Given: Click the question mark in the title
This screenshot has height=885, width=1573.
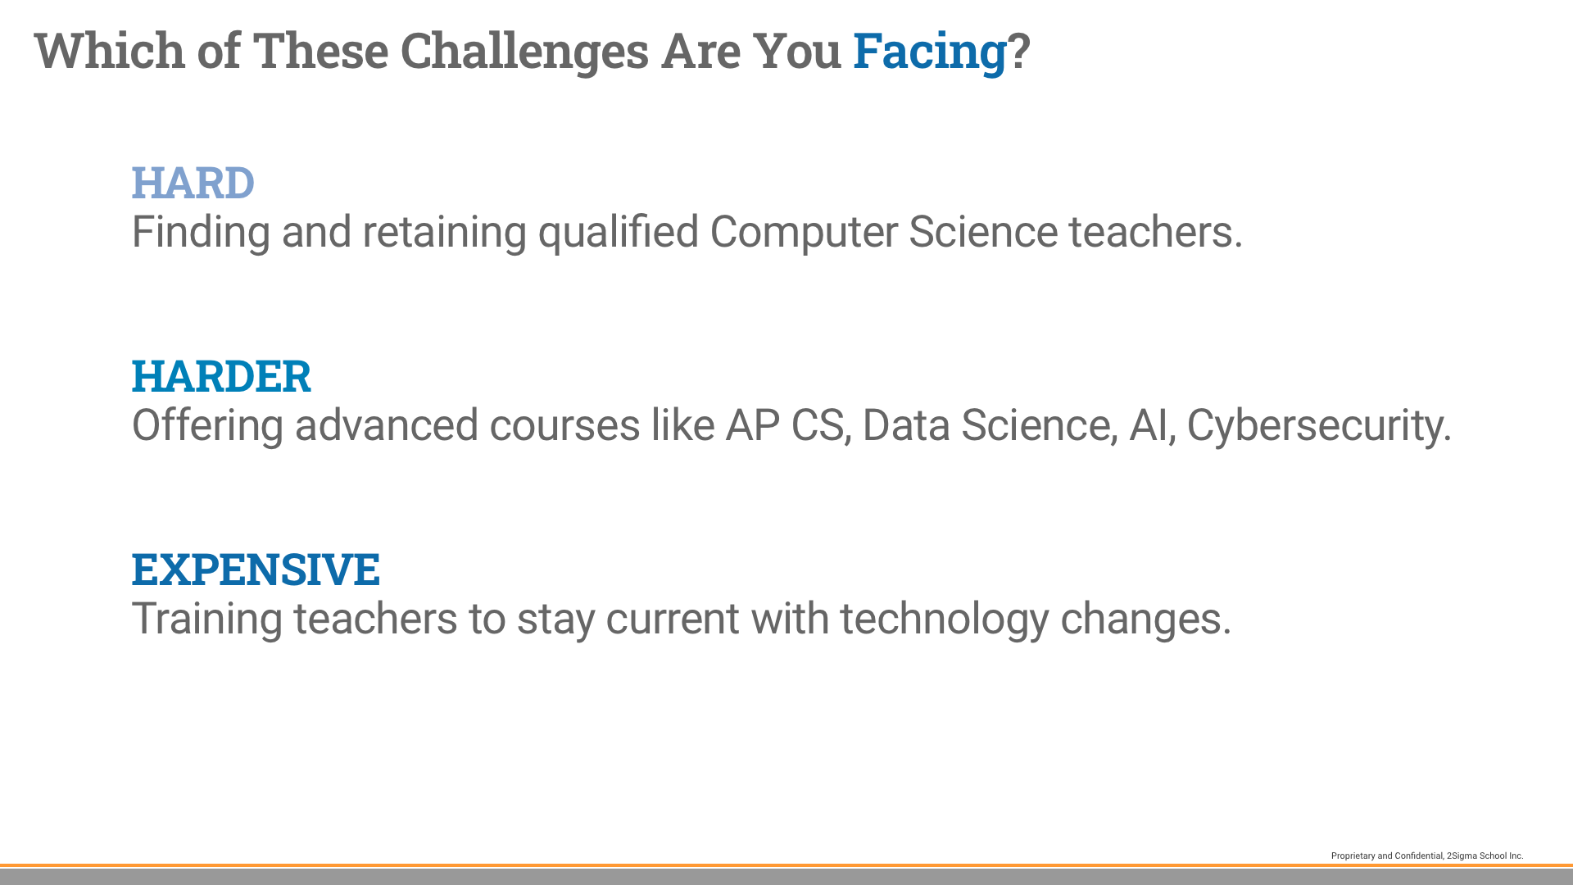Looking at the screenshot, I should tap(1019, 51).
